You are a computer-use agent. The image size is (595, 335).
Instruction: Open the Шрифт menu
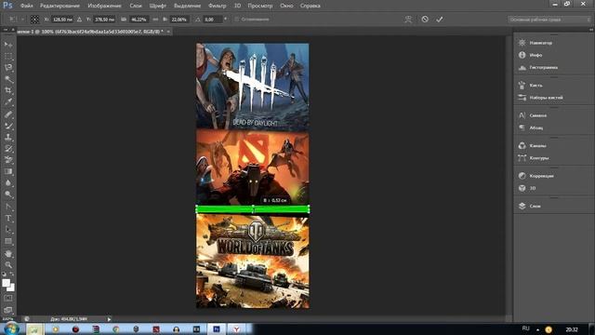(157, 6)
